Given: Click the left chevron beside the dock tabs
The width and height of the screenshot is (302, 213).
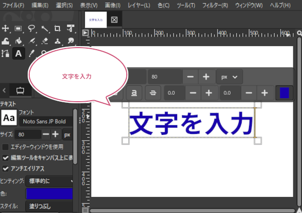Looking at the screenshot, I should pyautogui.click(x=4, y=90).
